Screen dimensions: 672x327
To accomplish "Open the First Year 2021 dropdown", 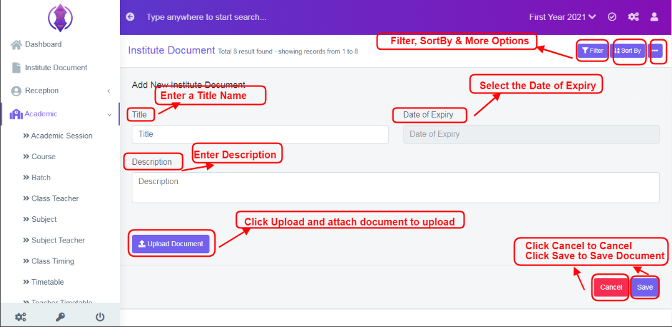I will (x=563, y=17).
